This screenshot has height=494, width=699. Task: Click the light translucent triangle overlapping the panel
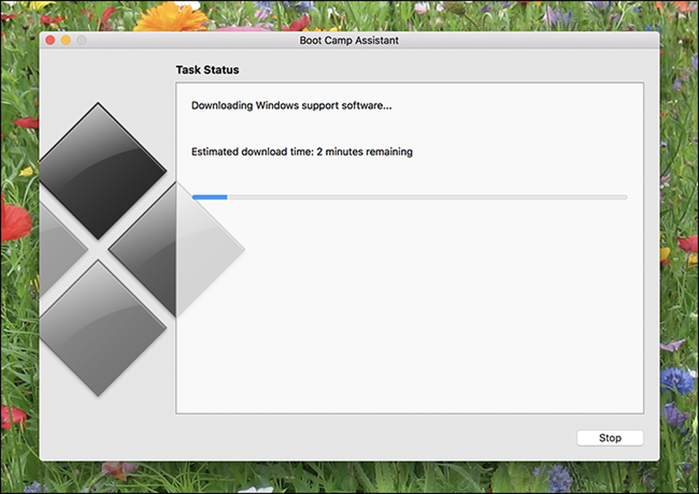[x=205, y=249]
